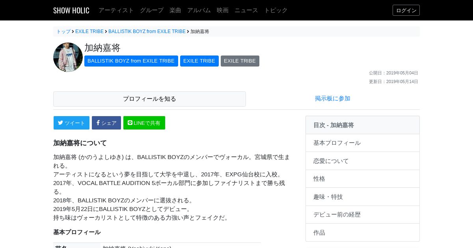Follow BALLISTIK BOYZ from EXILE TRIBE breadcrumb
Image resolution: width=473 pixels, height=248 pixels.
pyautogui.click(x=147, y=31)
